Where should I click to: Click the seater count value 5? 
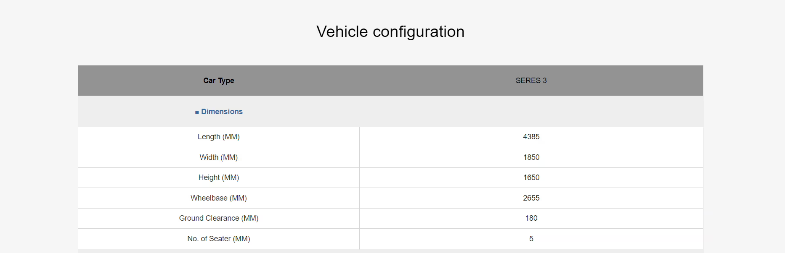tap(531, 239)
